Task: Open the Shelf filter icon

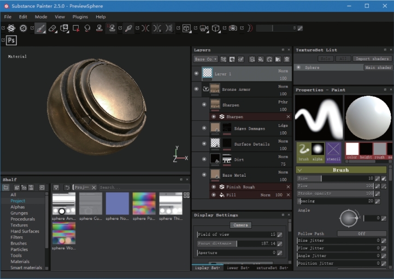Action: 56,188
